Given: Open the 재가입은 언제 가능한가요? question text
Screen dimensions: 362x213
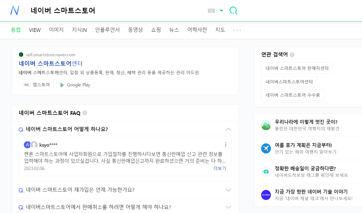Looking at the screenshot, I should (80, 190).
